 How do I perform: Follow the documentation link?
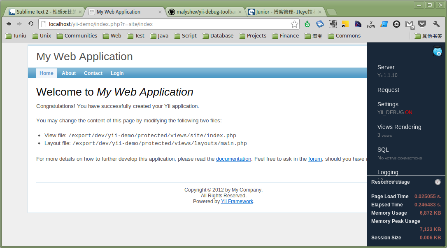point(233,159)
